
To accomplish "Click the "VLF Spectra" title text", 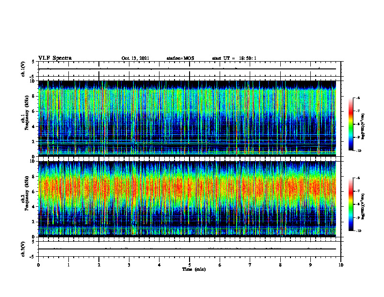I will pyautogui.click(x=55, y=58).
